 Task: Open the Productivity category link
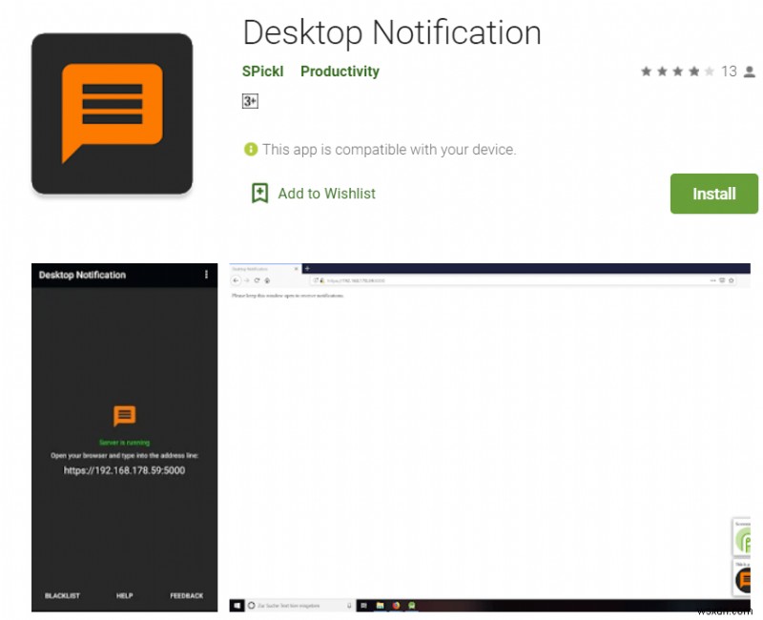(x=340, y=71)
